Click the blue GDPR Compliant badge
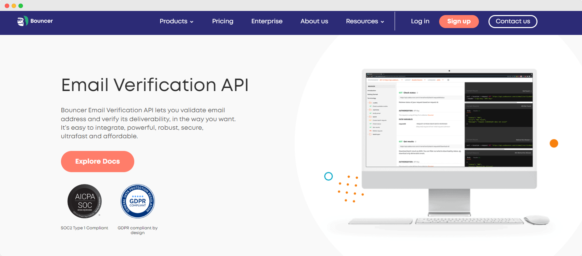This screenshot has width=582, height=256. coord(138,201)
